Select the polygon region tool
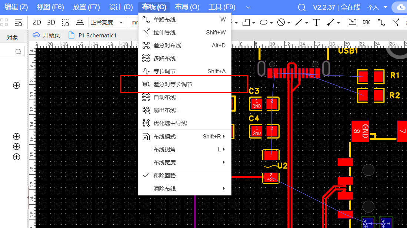 pos(246,23)
